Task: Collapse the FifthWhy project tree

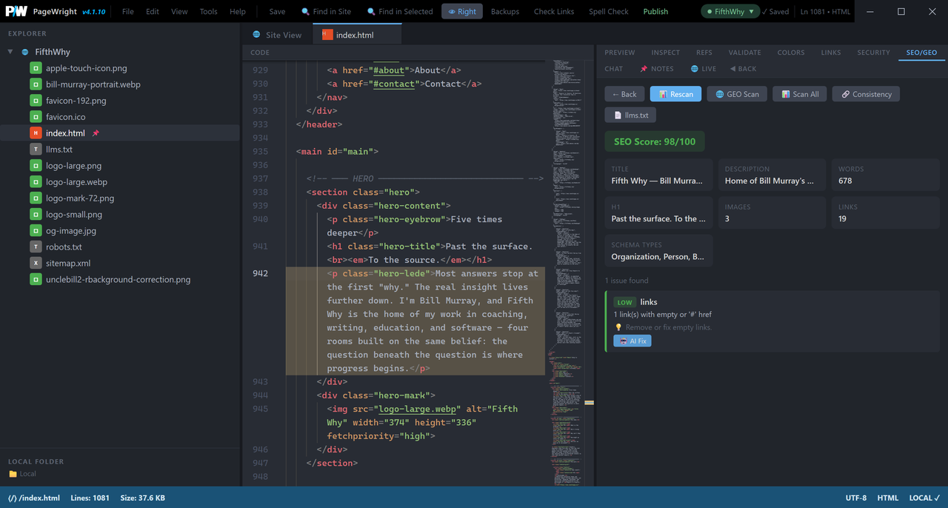Action: coord(10,52)
